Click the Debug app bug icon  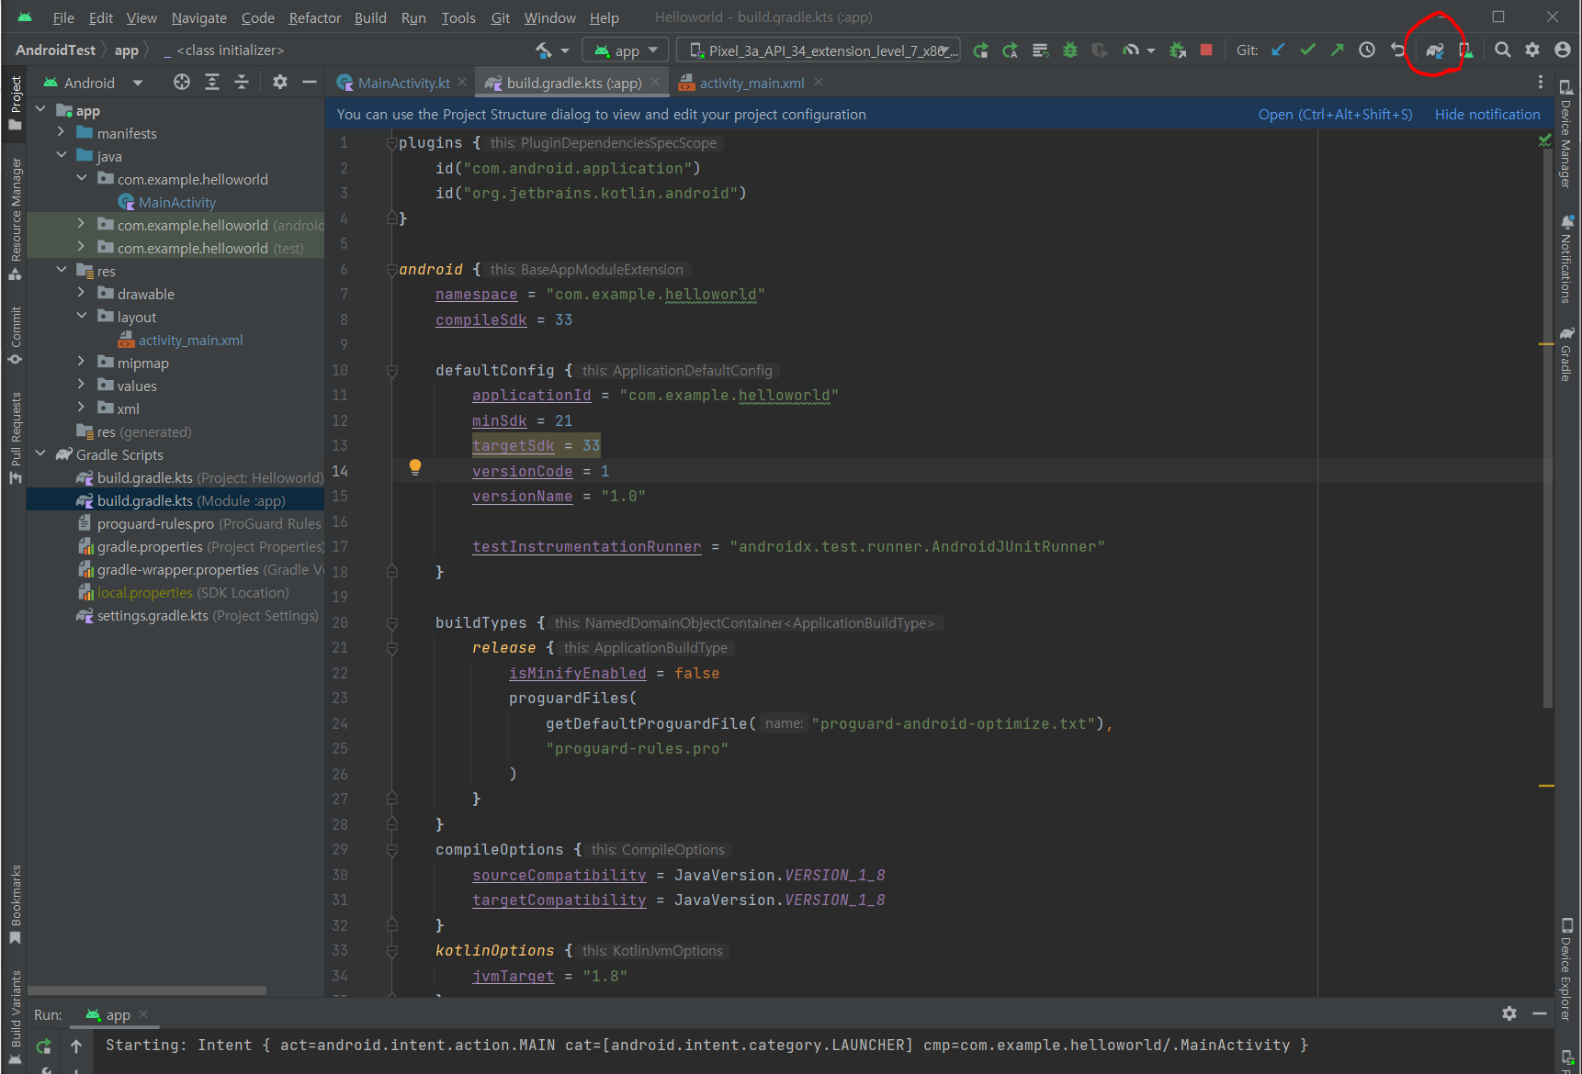pos(1069,50)
